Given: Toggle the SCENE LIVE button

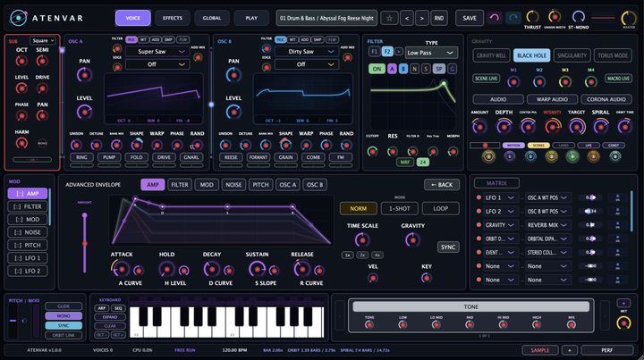Looking at the screenshot, I should (x=486, y=79).
